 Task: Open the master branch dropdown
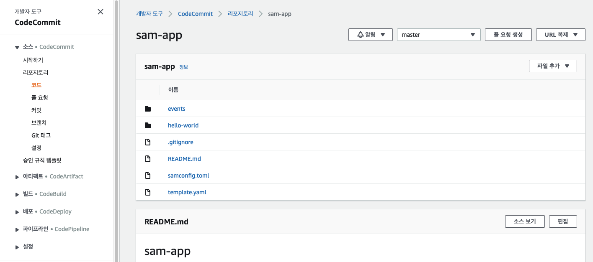tap(438, 35)
